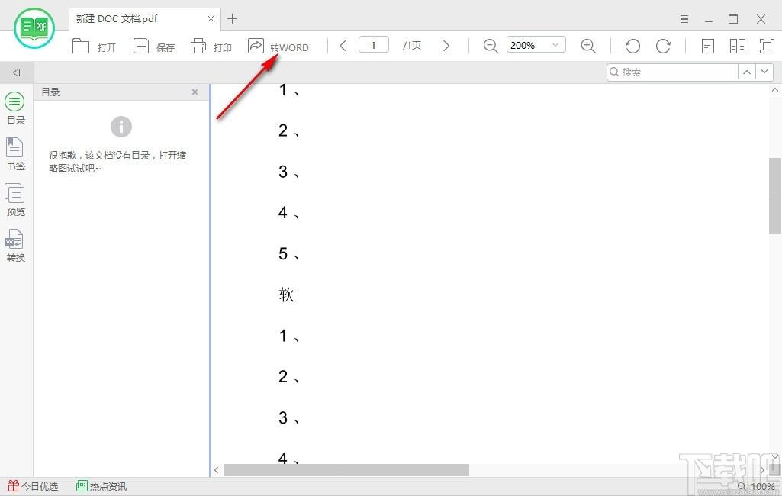Click the horizontal scrollbar thumb
Screen dimensions: 782x496
[x=346, y=469]
